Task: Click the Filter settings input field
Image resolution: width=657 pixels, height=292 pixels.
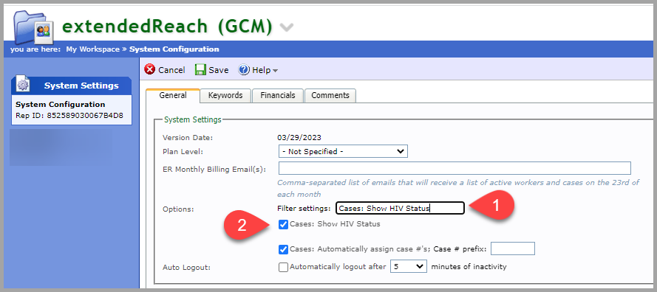Action: coord(400,208)
